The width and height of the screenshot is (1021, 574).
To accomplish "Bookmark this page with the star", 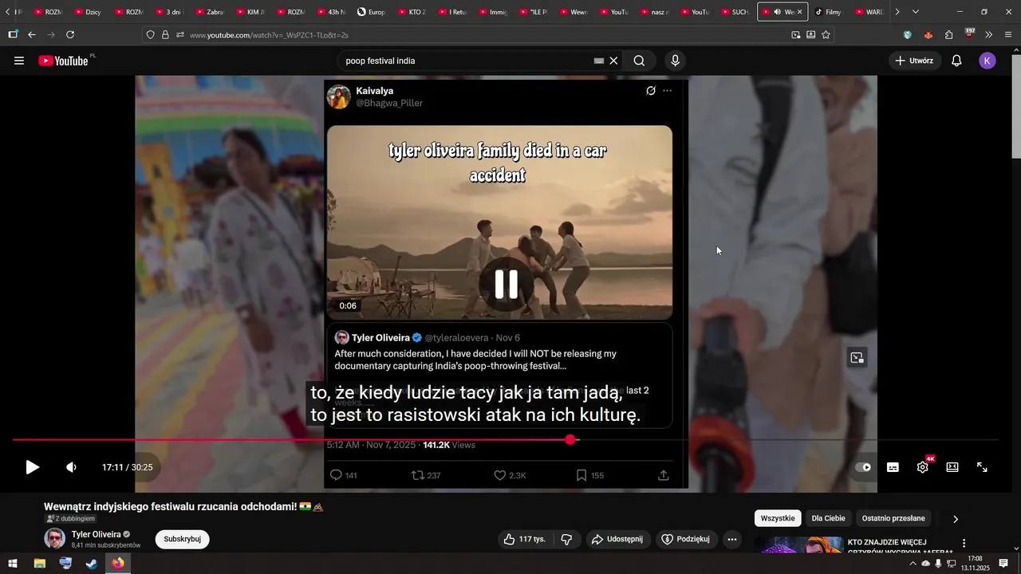I will click(x=826, y=35).
